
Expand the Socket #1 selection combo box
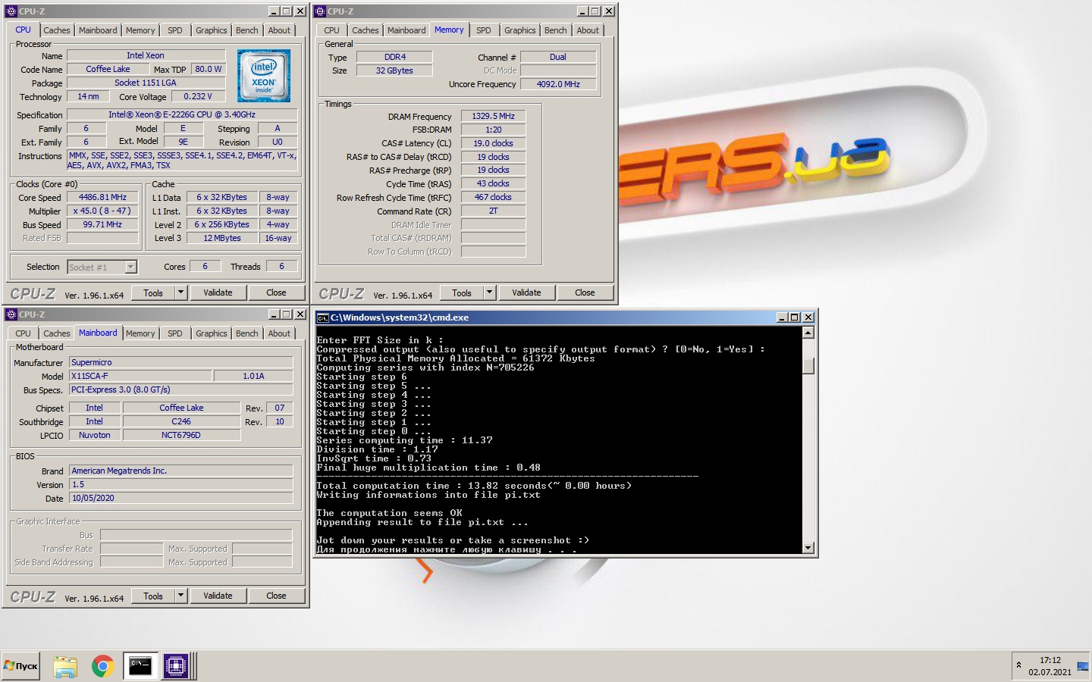pos(130,267)
